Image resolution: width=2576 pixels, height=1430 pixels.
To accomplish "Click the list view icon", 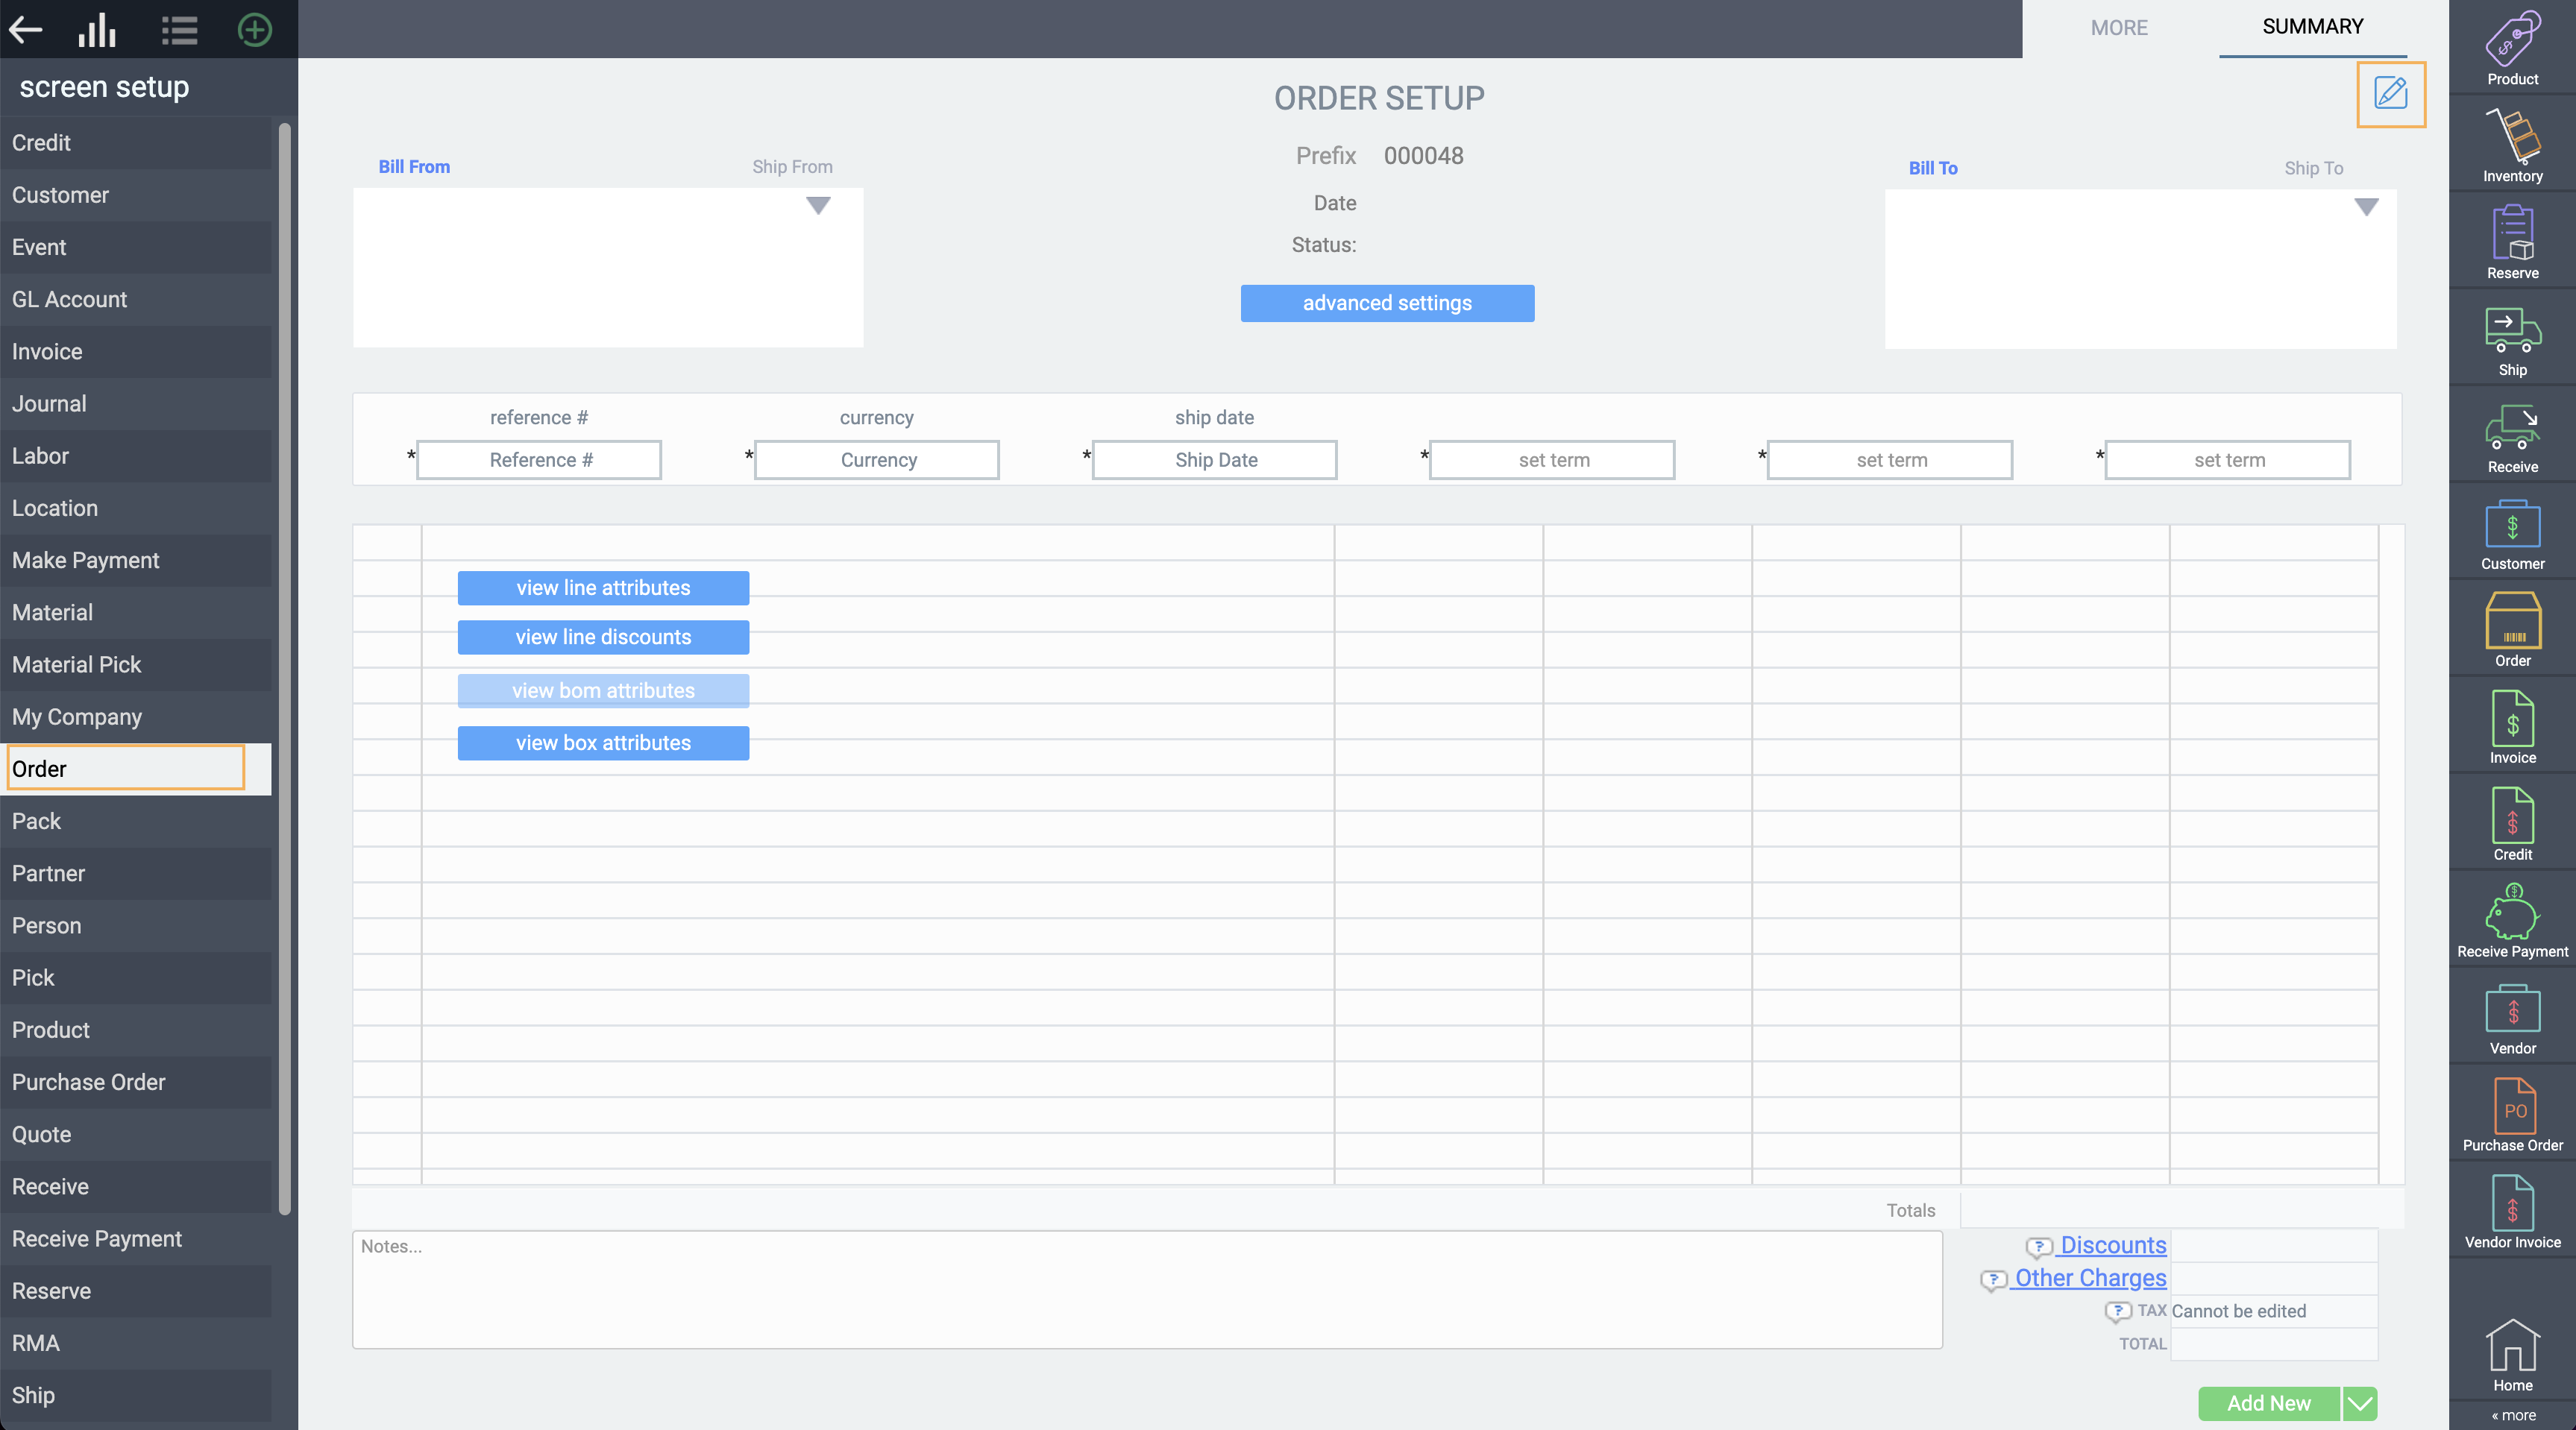I will (x=180, y=30).
